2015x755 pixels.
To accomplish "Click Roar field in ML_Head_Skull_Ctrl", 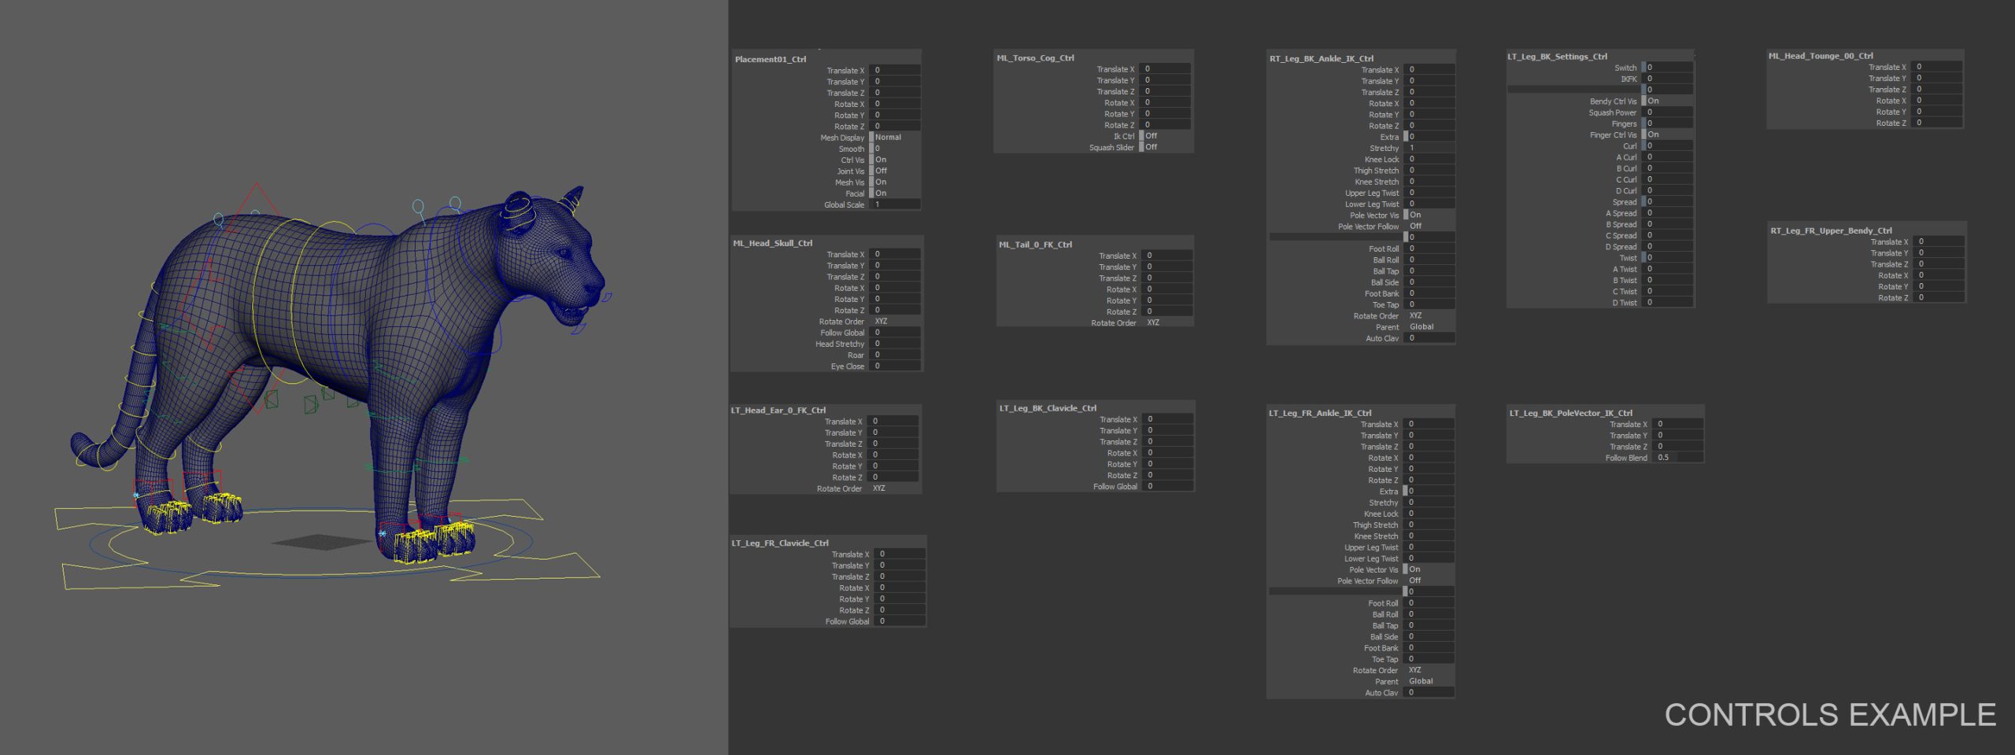I will click(895, 355).
